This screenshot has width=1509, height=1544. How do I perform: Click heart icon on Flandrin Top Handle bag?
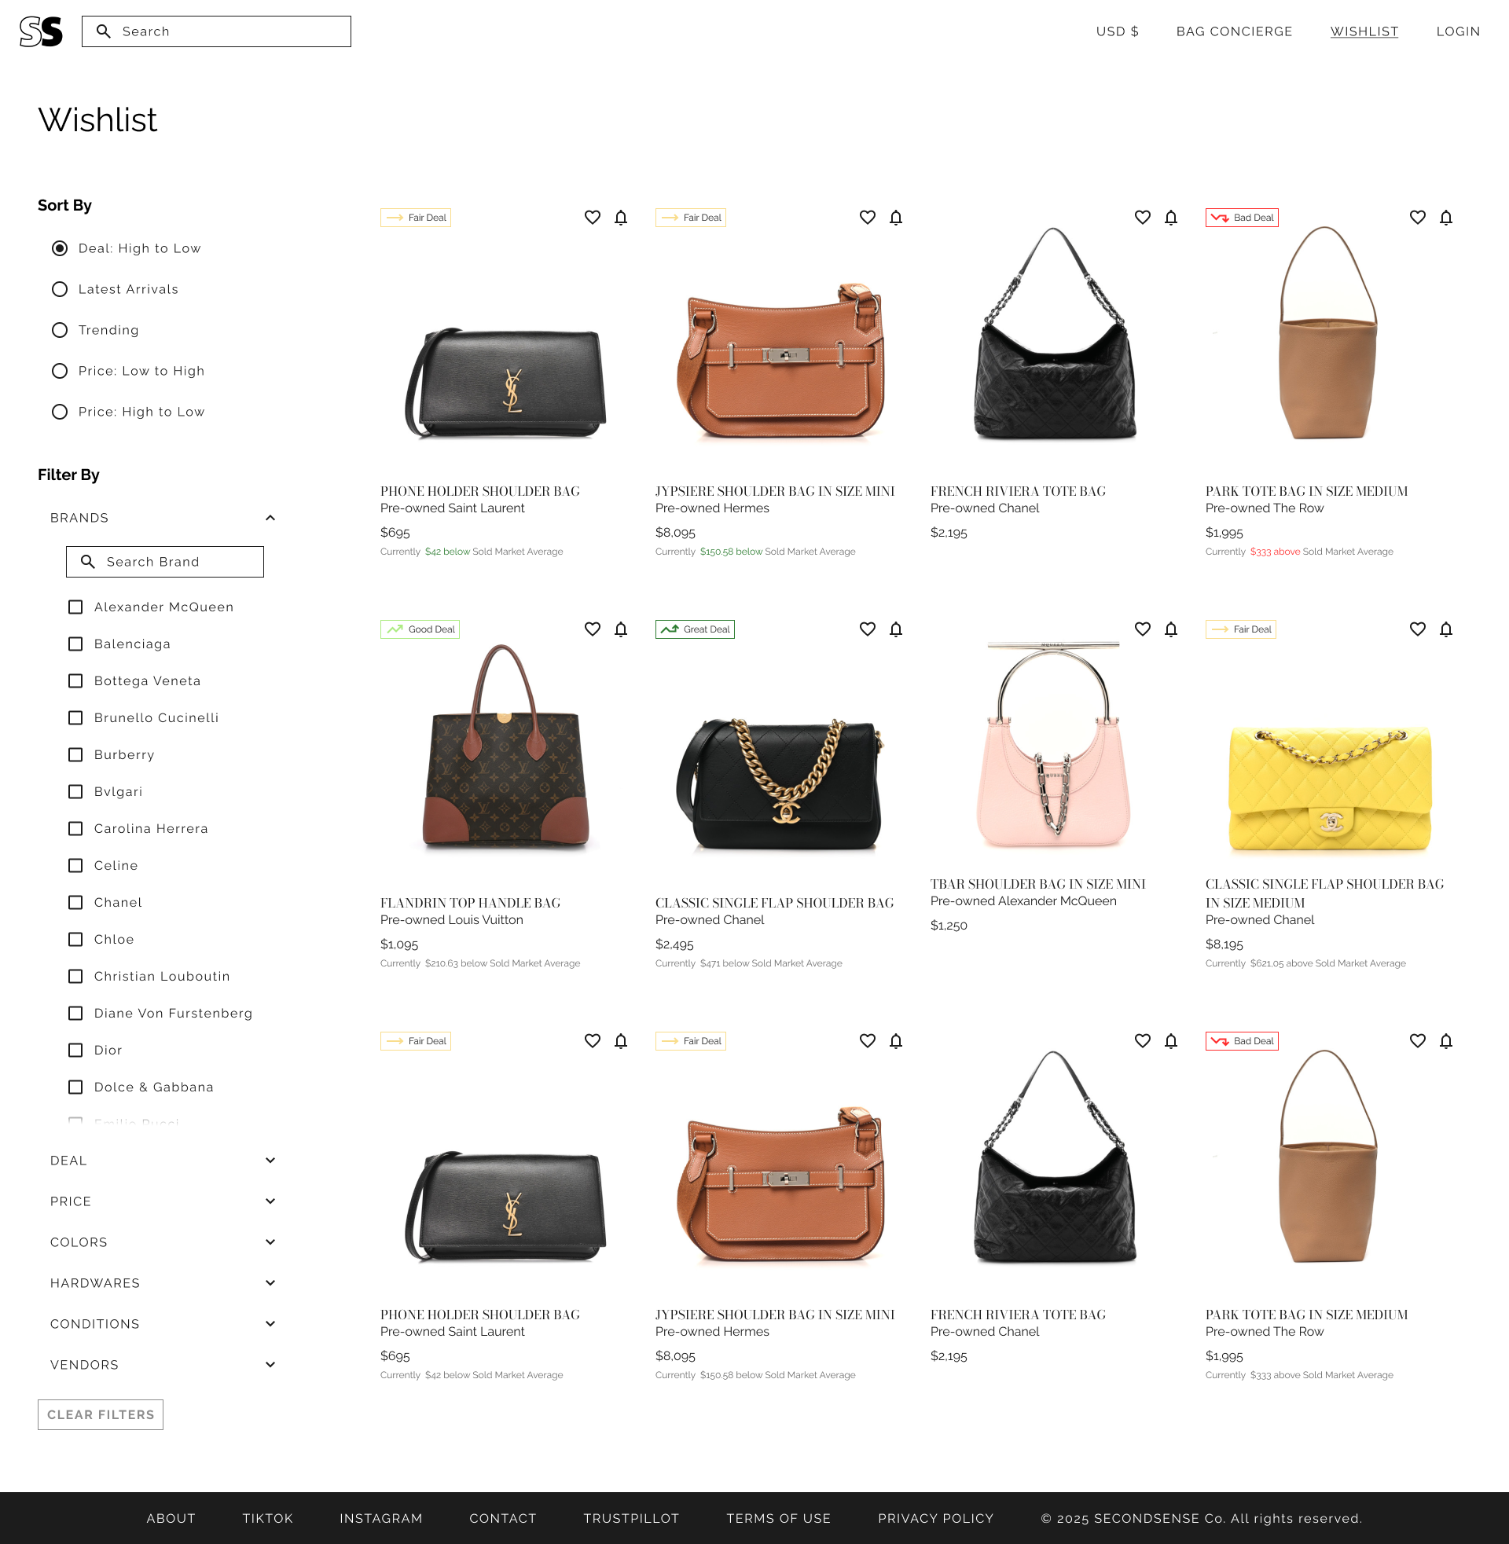coord(592,629)
